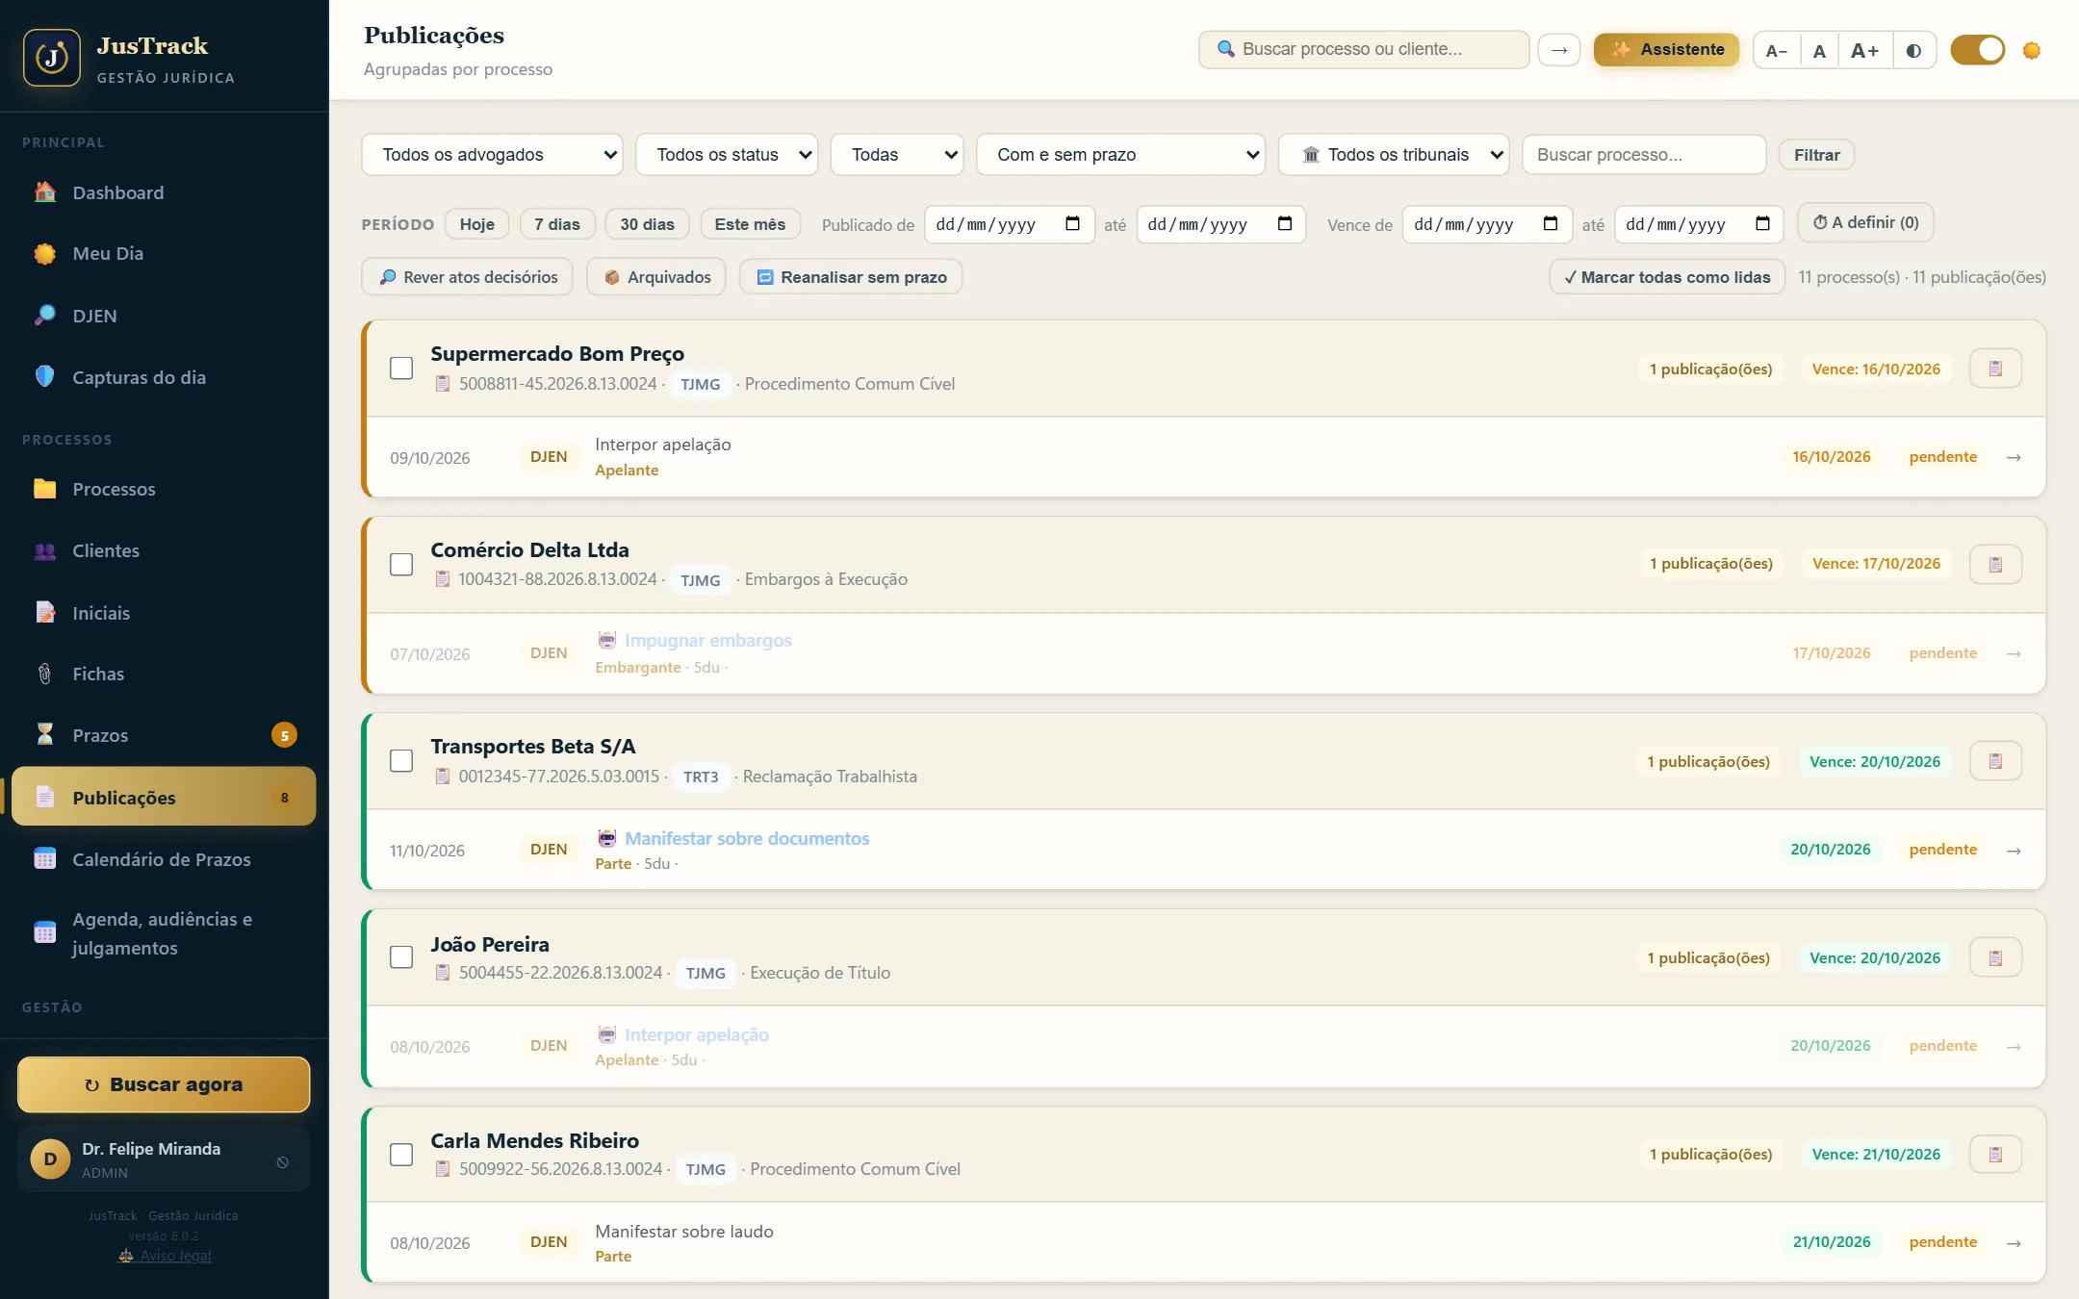Toggle the dark mode switch
This screenshot has width=2079, height=1299.
[1978, 50]
